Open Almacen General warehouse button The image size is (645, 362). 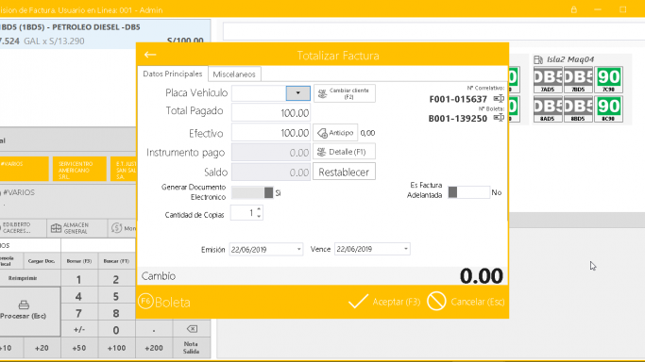(x=70, y=228)
